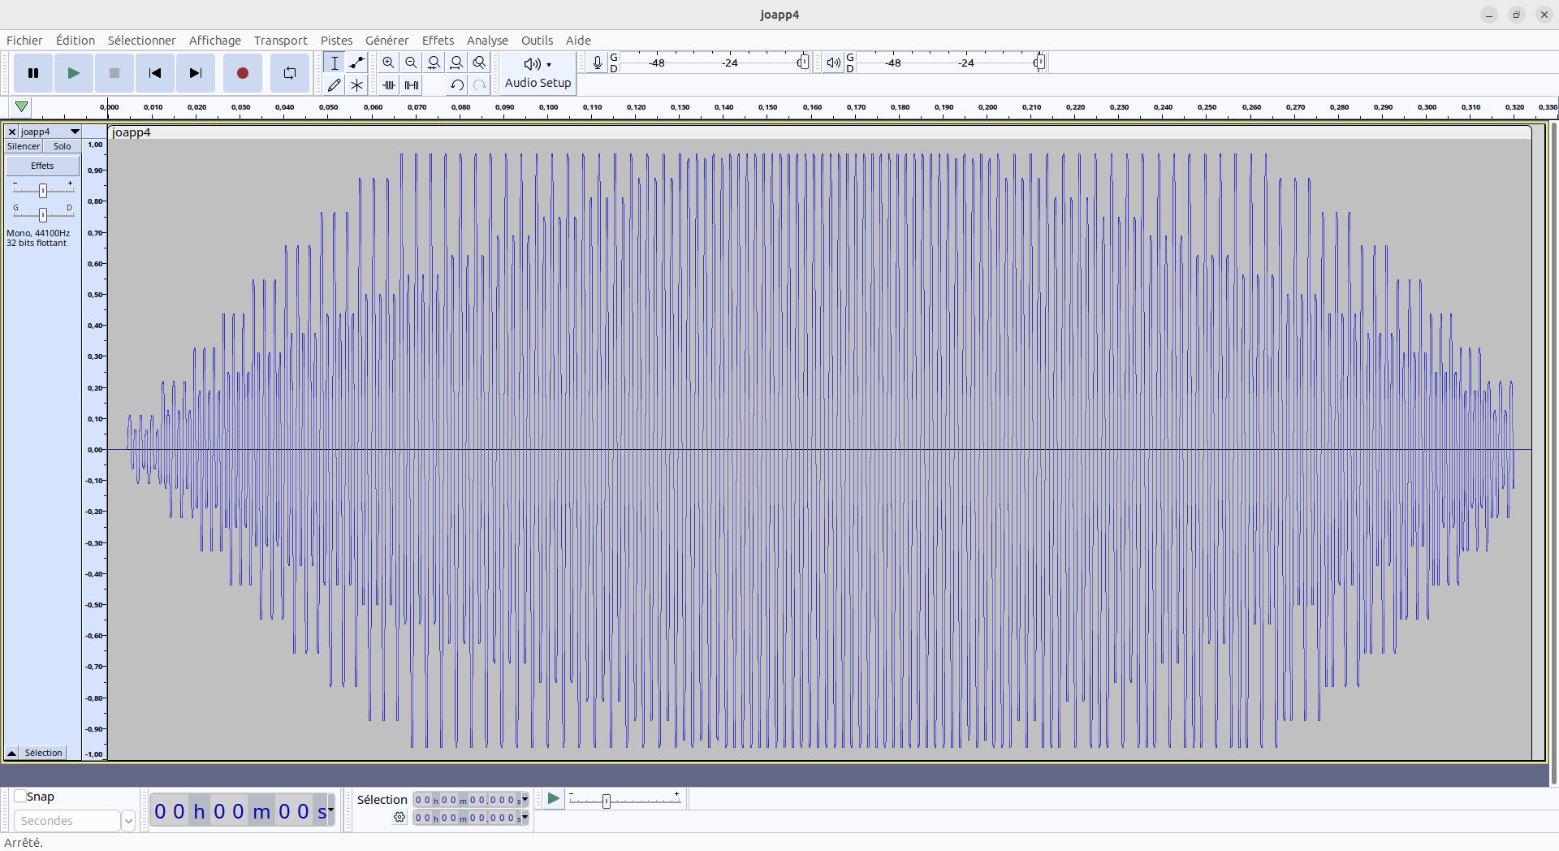Click the Record button
The height and width of the screenshot is (851, 1559).
pyautogui.click(x=242, y=73)
